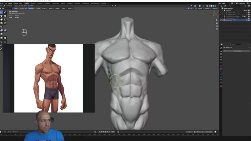Expand the Remesh dropdown
The image size is (251, 141).
tap(207, 8)
